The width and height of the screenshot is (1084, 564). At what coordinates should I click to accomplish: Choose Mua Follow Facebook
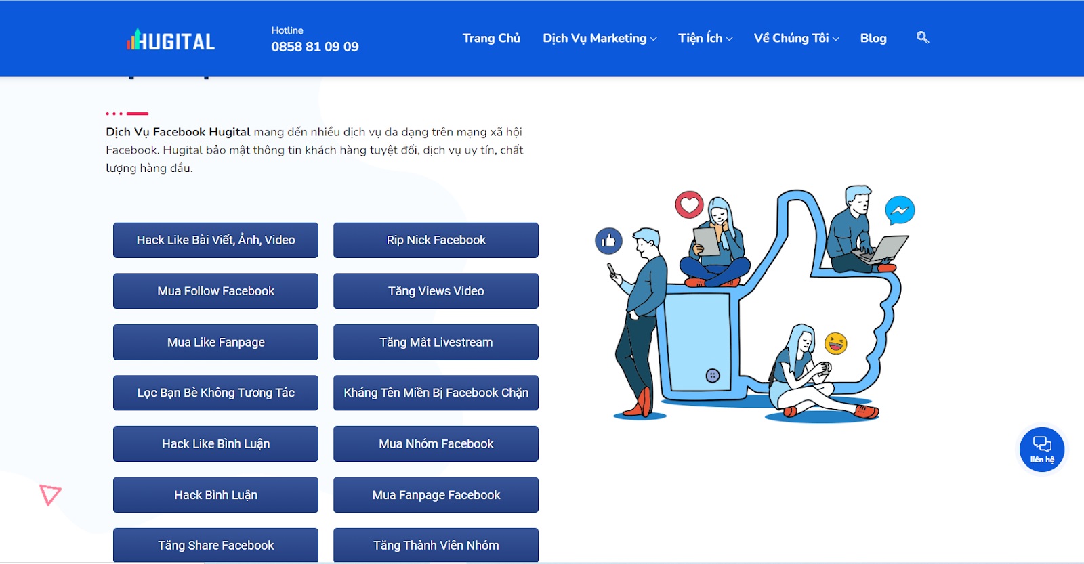[215, 291]
